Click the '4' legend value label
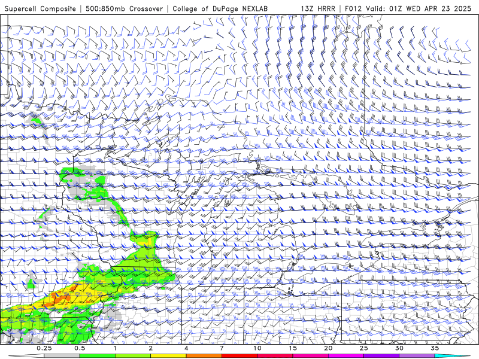479x359 pixels. [x=186, y=348]
